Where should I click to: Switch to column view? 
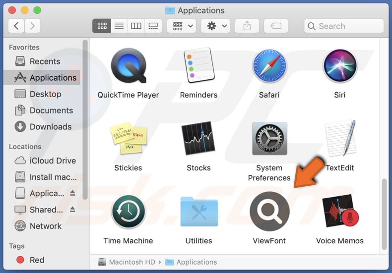136,26
